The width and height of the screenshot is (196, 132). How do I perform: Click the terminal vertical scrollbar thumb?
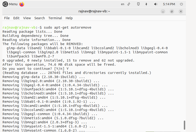(184, 125)
